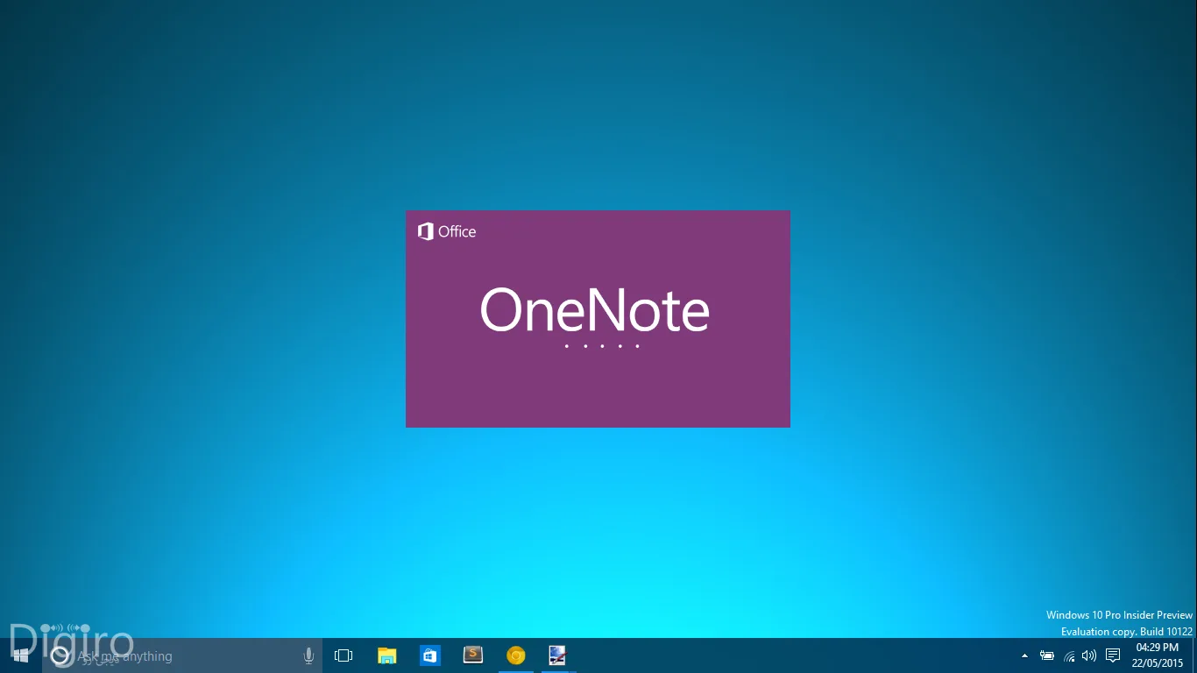Image resolution: width=1197 pixels, height=673 pixels.
Task: Click the OneNote title on the splash
Action: (x=595, y=310)
